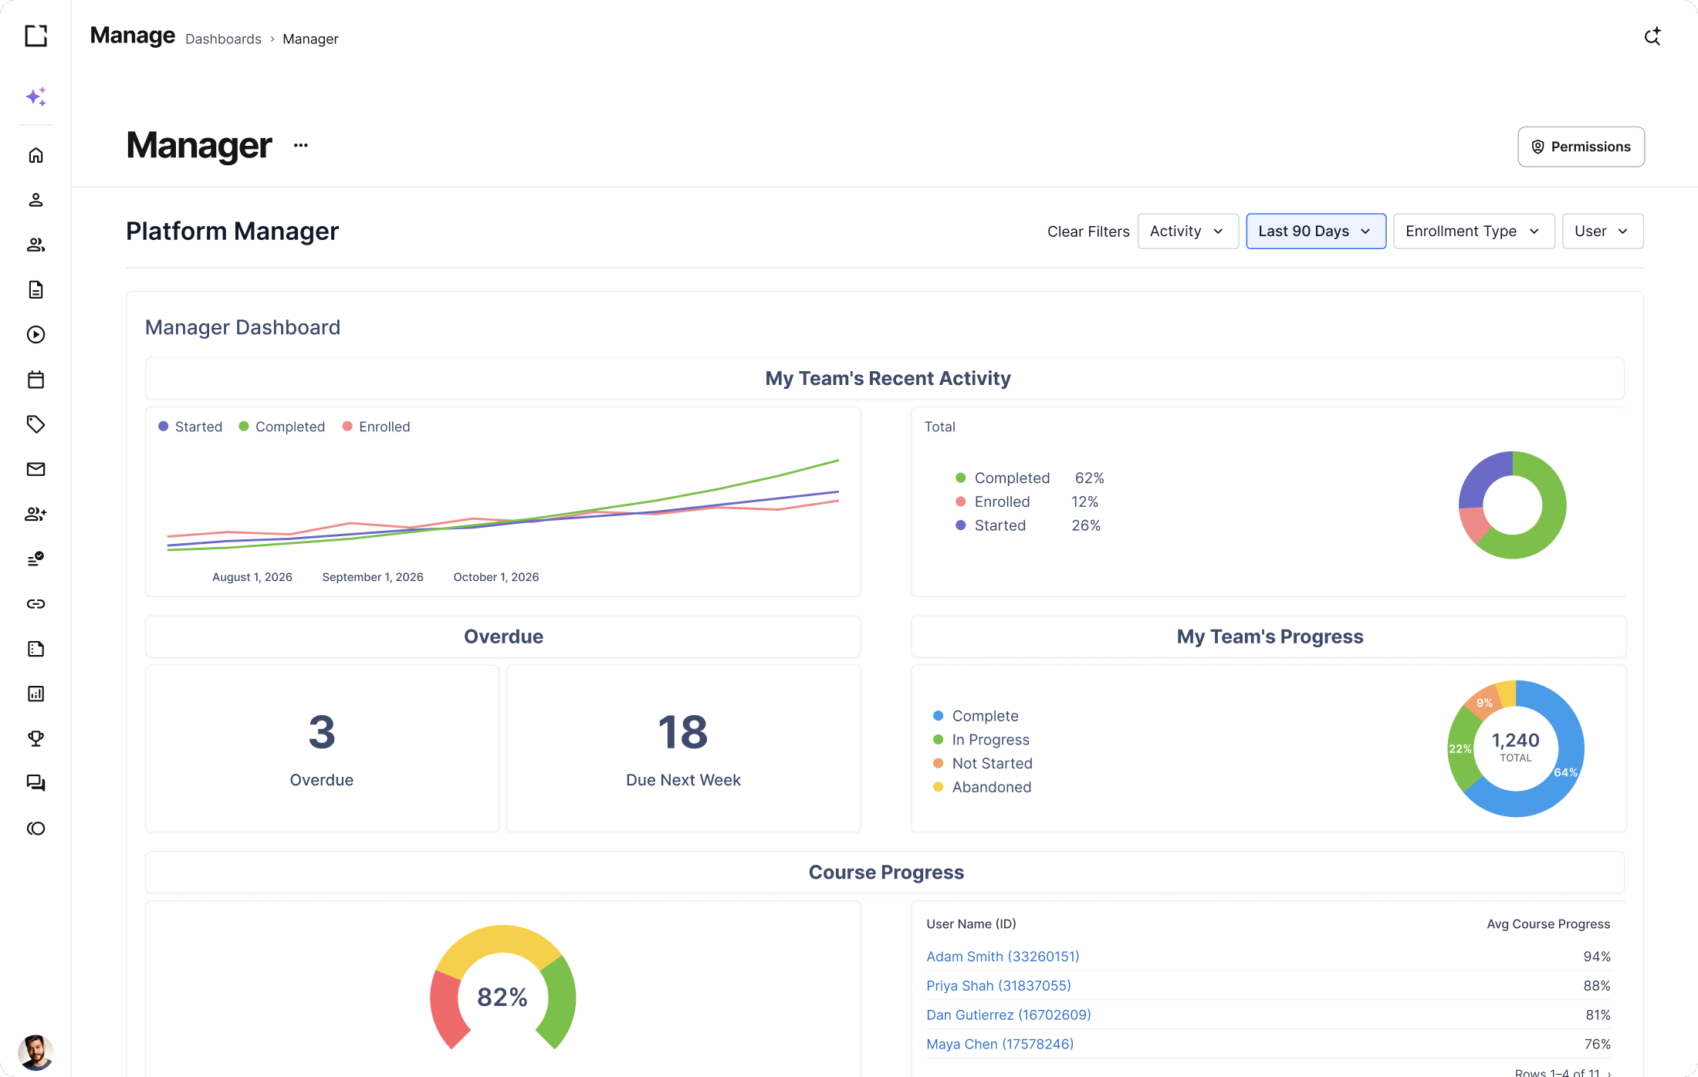Open the groups icon in sidebar
This screenshot has width=1698, height=1077.
coord(36,245)
